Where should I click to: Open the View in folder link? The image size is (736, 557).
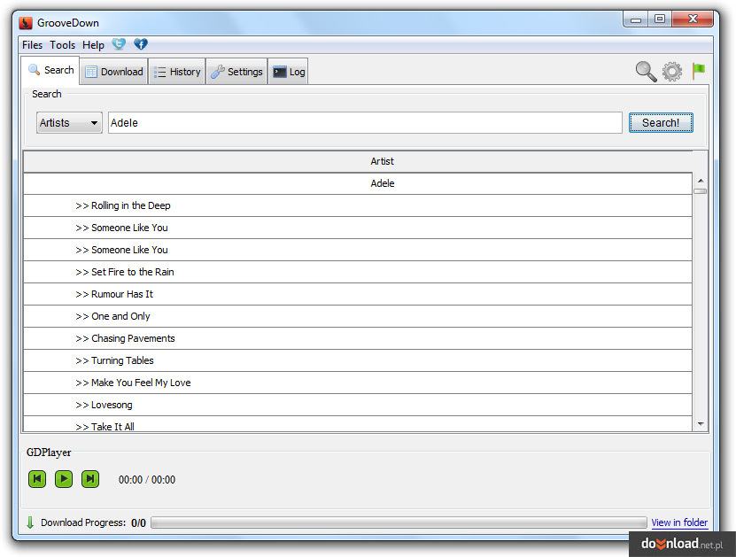pyautogui.click(x=679, y=522)
